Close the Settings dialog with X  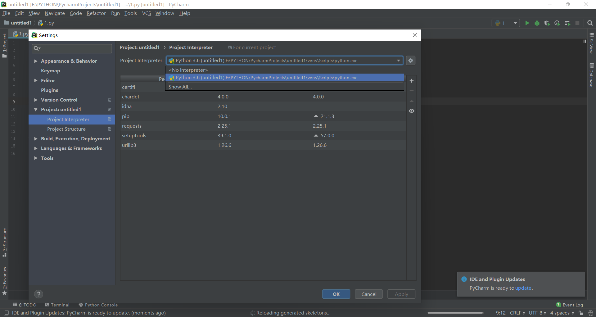coord(415,35)
